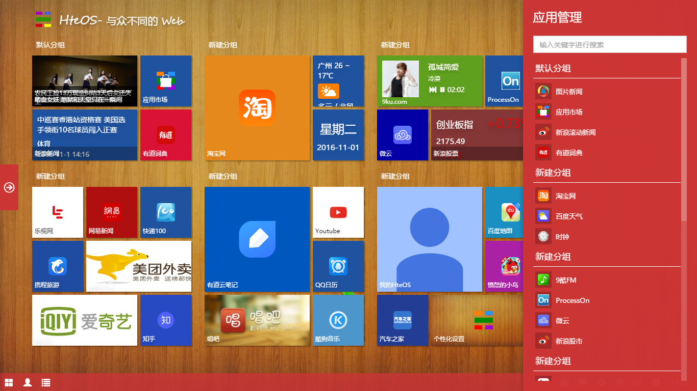697x391 pixels.
Task: Open the app list menu in the taskbar
Action: coord(45,382)
